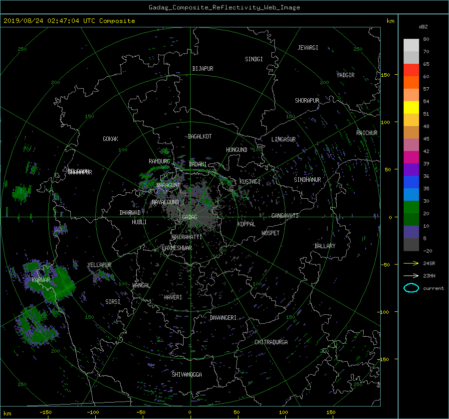Click the LINGASUR city label
449x419 pixels.
(x=283, y=140)
